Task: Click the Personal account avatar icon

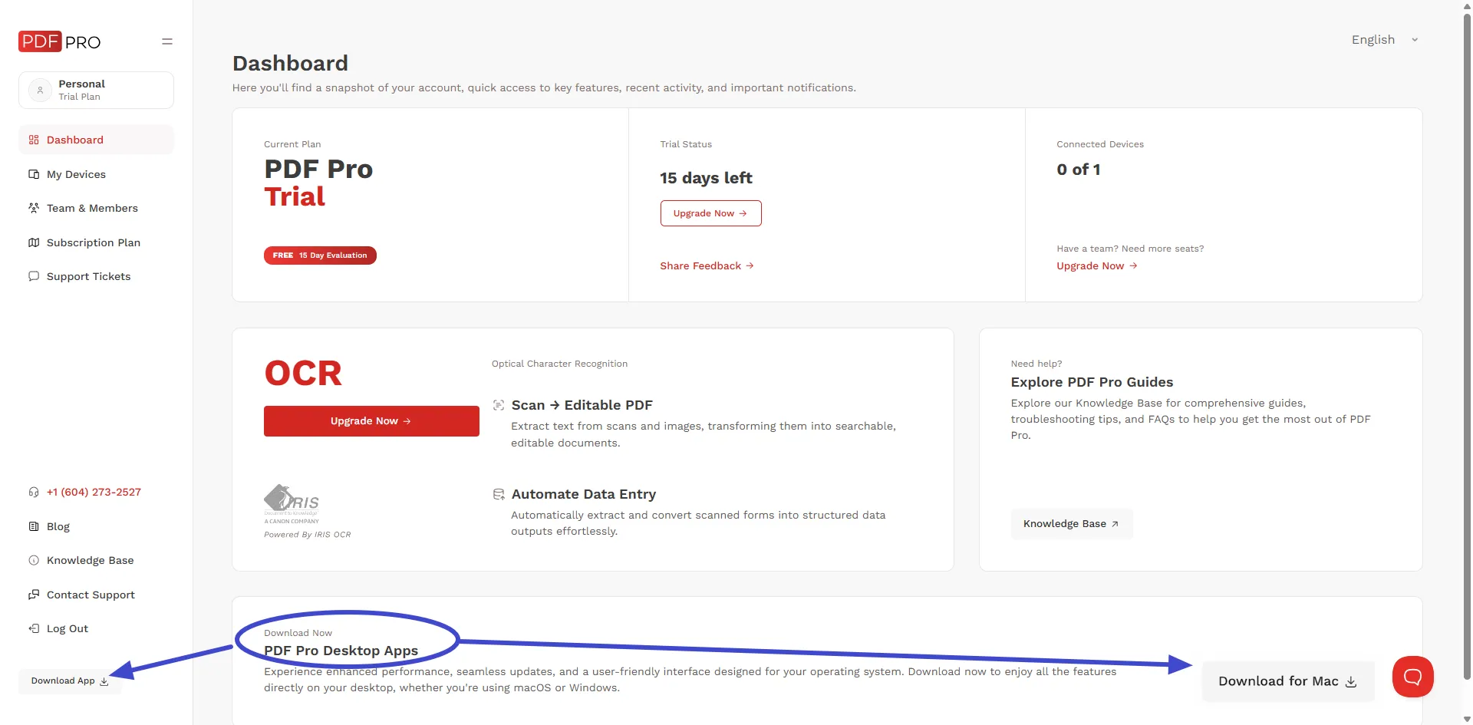Action: [40, 91]
